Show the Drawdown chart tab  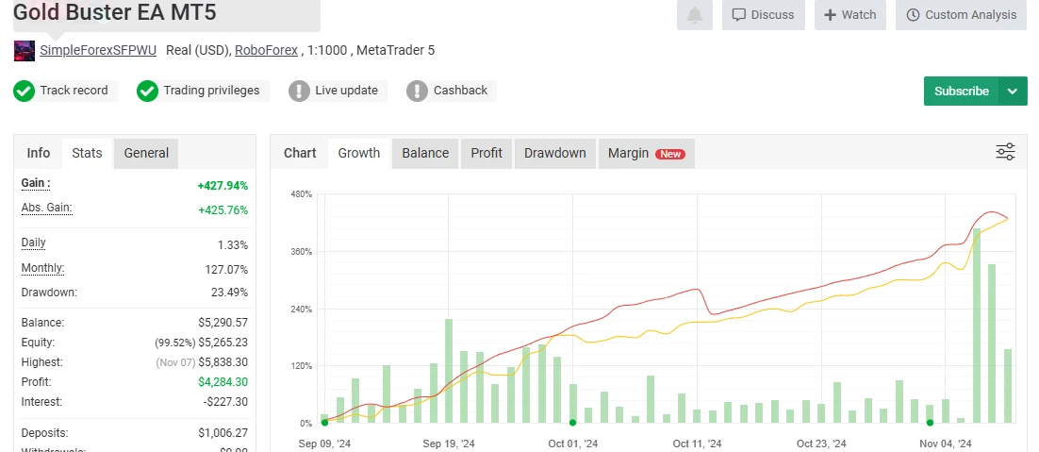coord(554,153)
